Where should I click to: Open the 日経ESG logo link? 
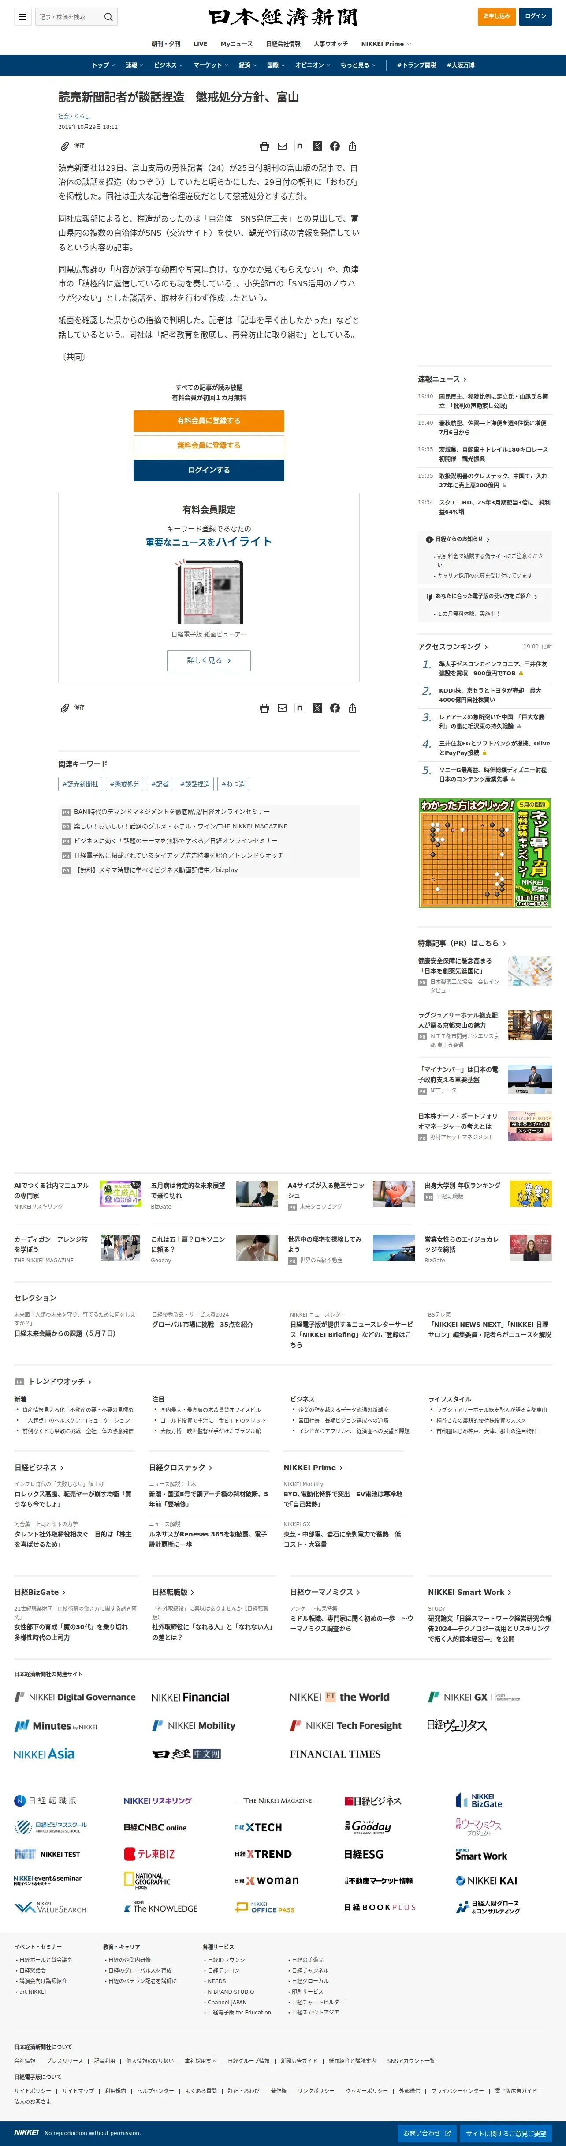tap(364, 1854)
